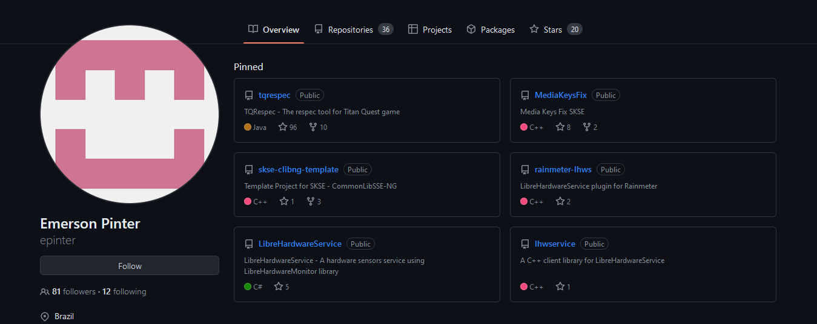Click the star icon on tqrespec
Screen dimensions: 817x324
point(283,127)
